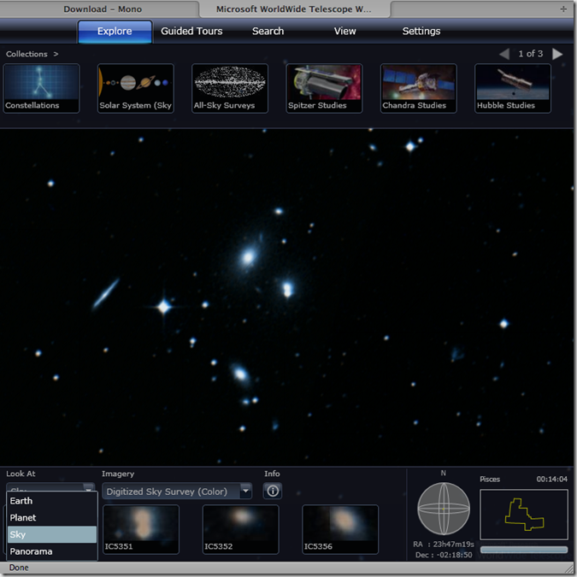Click the Info icon button
Screen dimensions: 577x577
[273, 492]
